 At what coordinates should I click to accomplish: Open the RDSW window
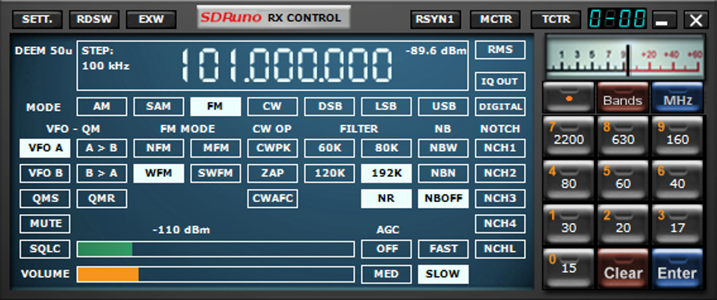coord(94,20)
